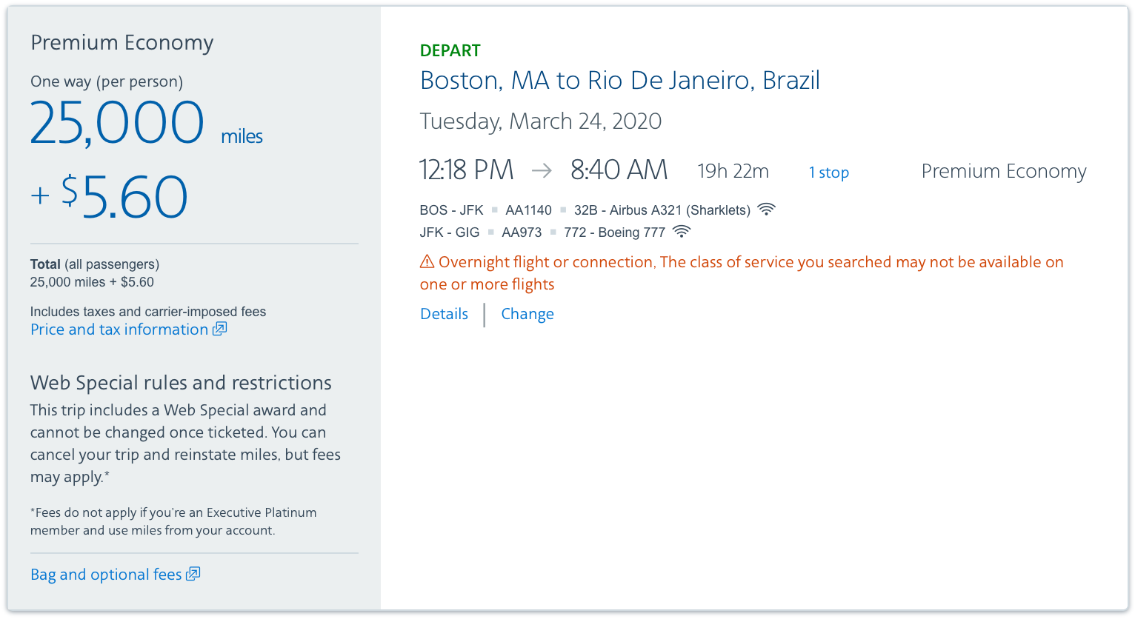Select the Change link to modify the flight
Image resolution: width=1135 pixels, height=619 pixels.
[527, 314]
